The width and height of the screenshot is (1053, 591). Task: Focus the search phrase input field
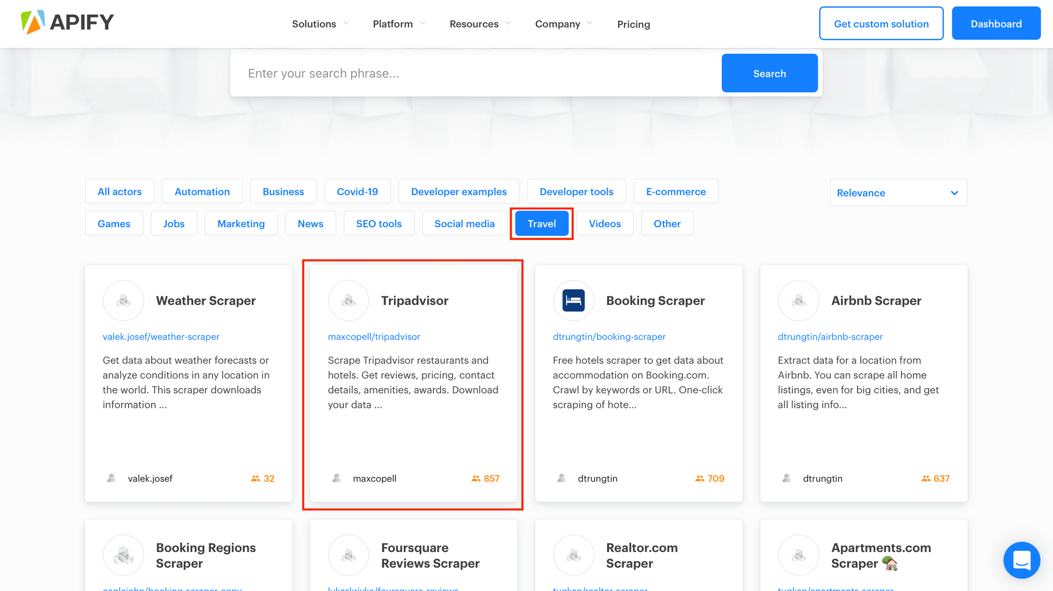[476, 73]
